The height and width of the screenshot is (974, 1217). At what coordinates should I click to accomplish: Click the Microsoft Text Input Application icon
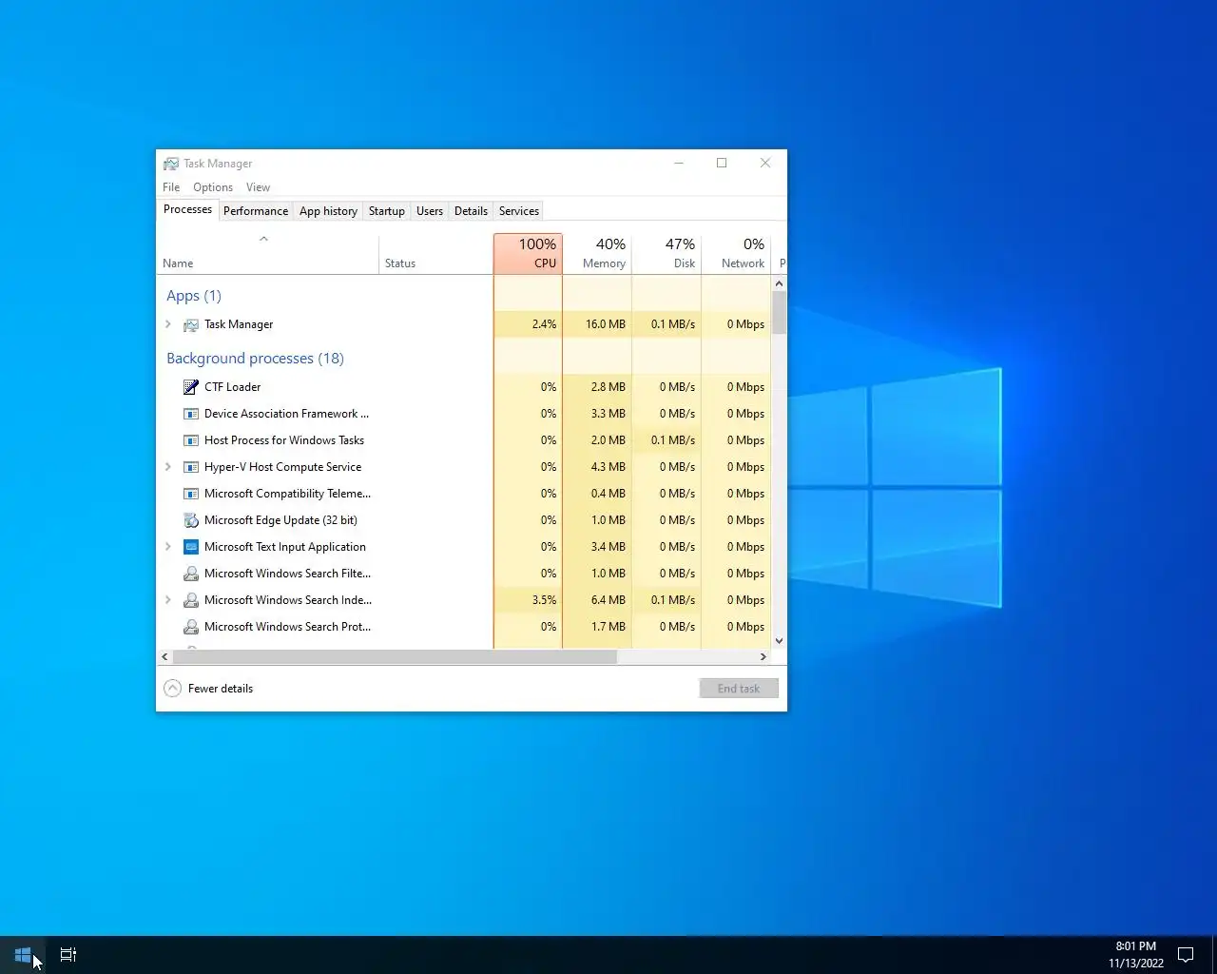pos(191,547)
